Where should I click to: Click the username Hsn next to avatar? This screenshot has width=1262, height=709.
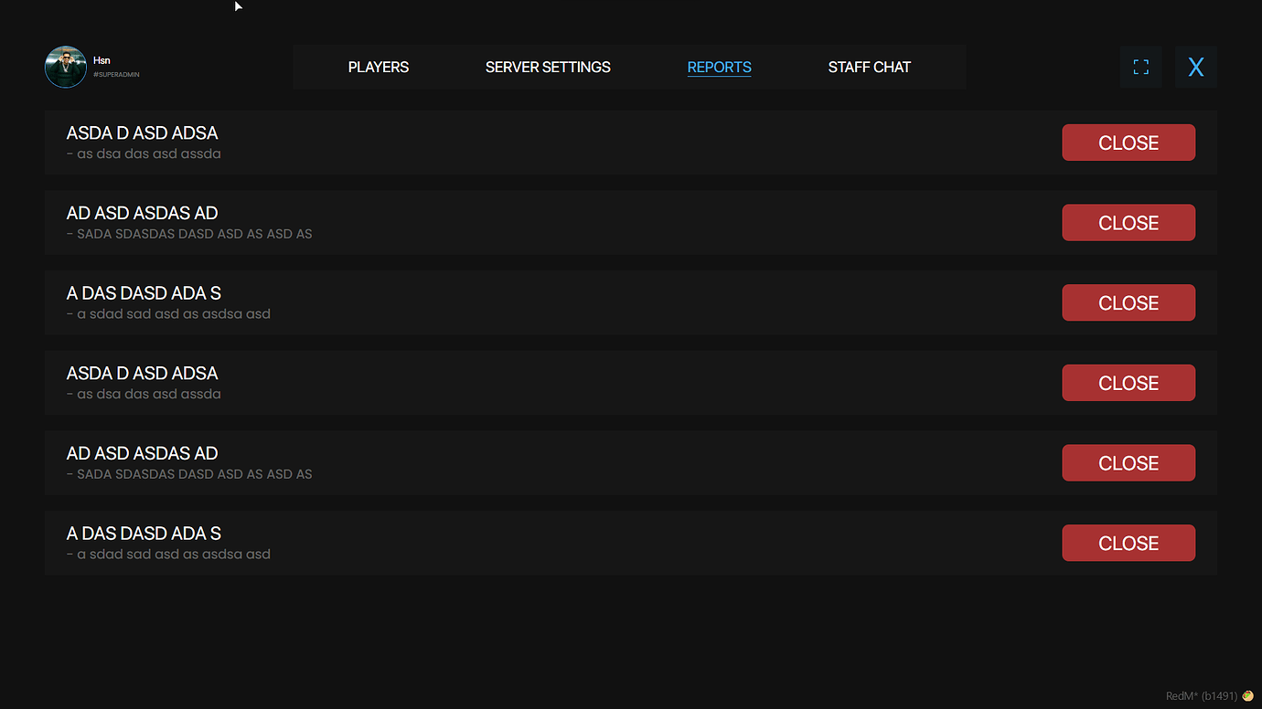pyautogui.click(x=102, y=59)
